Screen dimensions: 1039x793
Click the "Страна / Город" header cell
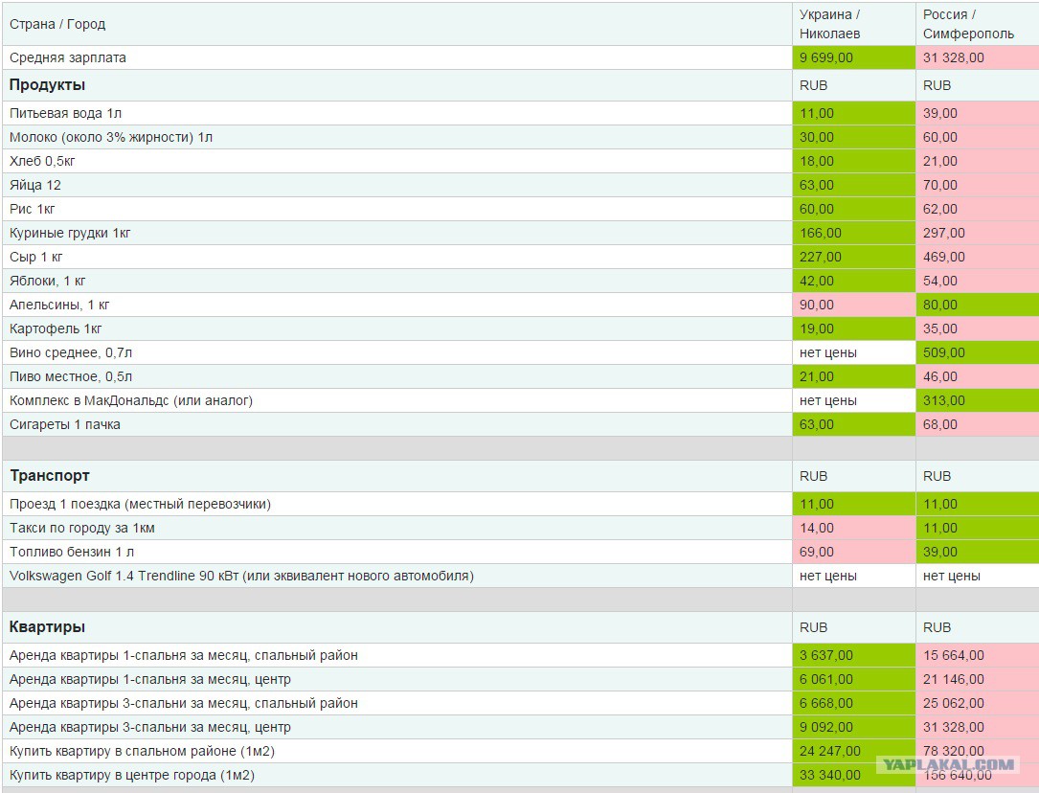(57, 23)
